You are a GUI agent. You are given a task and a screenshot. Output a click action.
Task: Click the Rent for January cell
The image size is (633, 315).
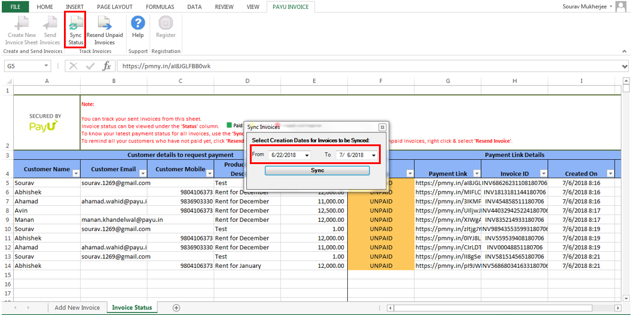pos(247,266)
